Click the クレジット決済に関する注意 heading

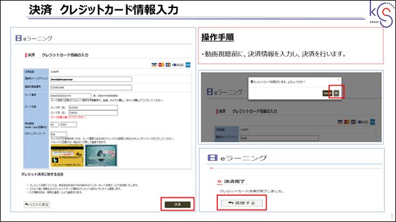[42, 174]
